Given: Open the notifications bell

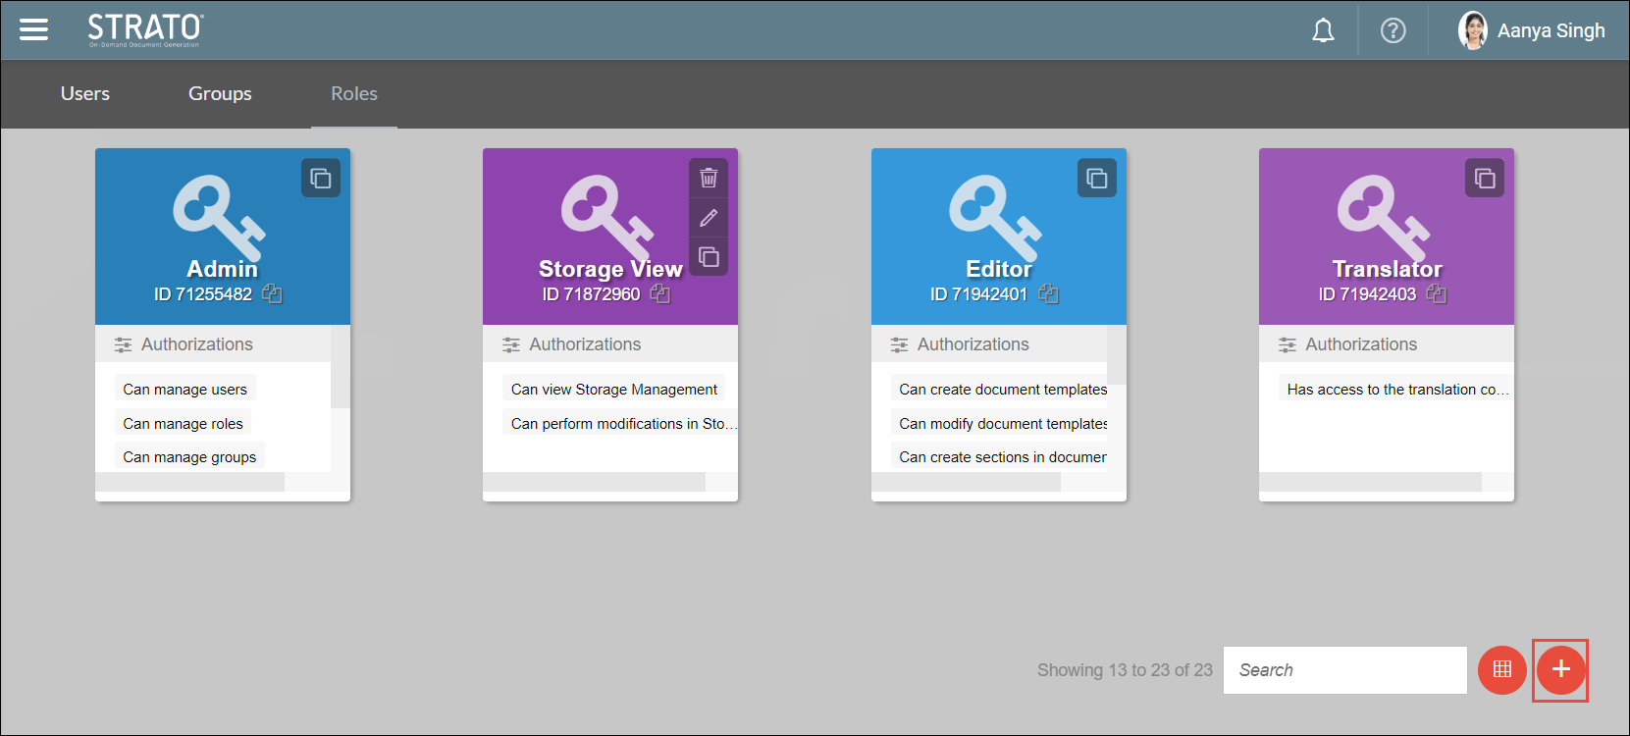Looking at the screenshot, I should pyautogui.click(x=1323, y=31).
